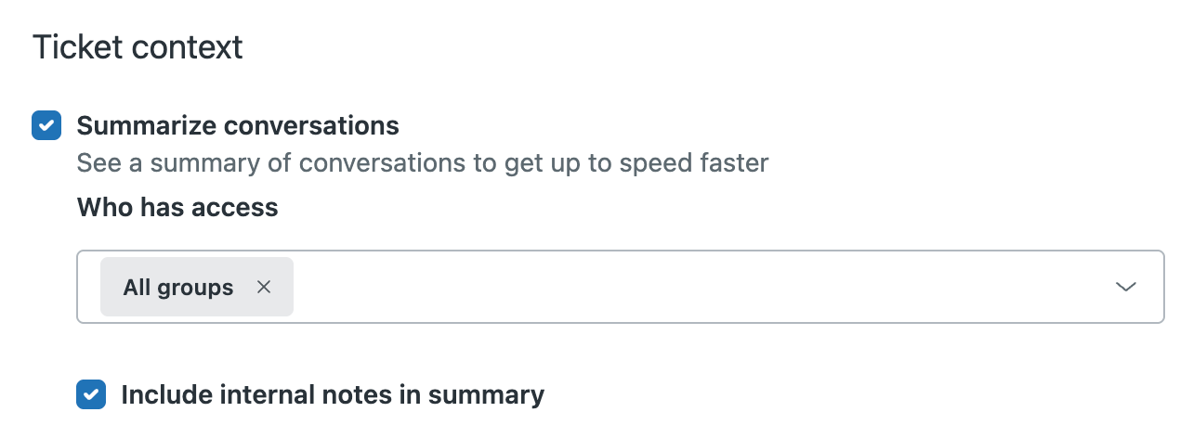Viewport: 1193px width, 438px height.
Task: Click the white checkmark in Include internal notes box
Action: [x=91, y=394]
